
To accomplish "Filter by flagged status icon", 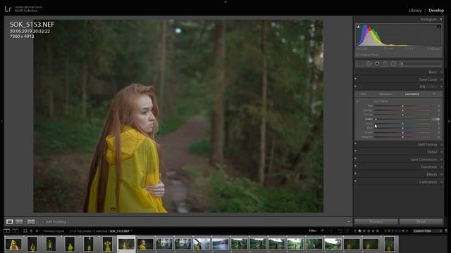I will coord(322,231).
